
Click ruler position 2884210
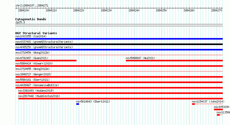click(x=51, y=10)
